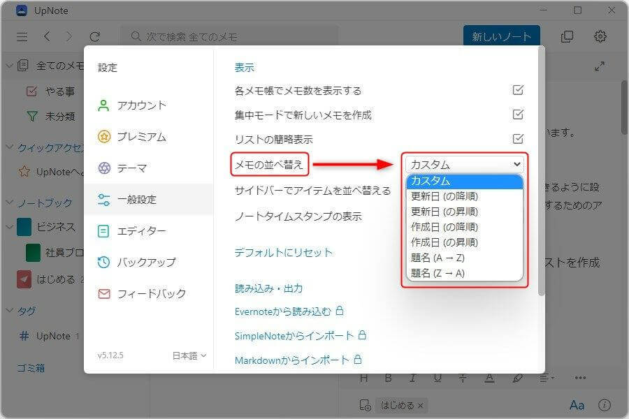Click the プレミアム star badge icon

104,137
